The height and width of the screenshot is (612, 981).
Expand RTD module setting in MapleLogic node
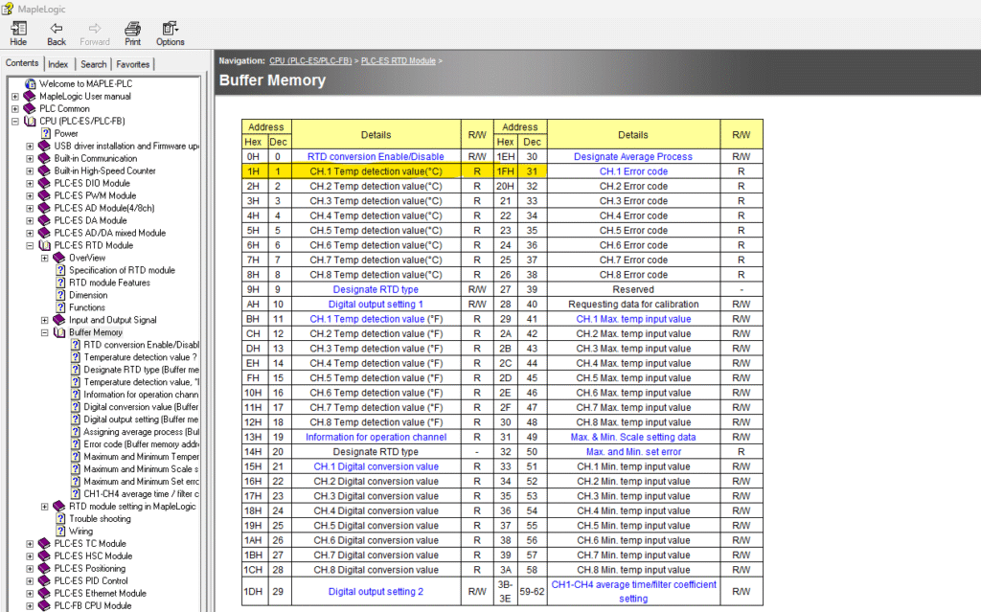pos(45,507)
